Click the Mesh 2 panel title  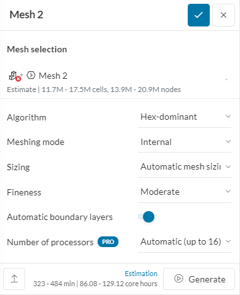pos(26,14)
